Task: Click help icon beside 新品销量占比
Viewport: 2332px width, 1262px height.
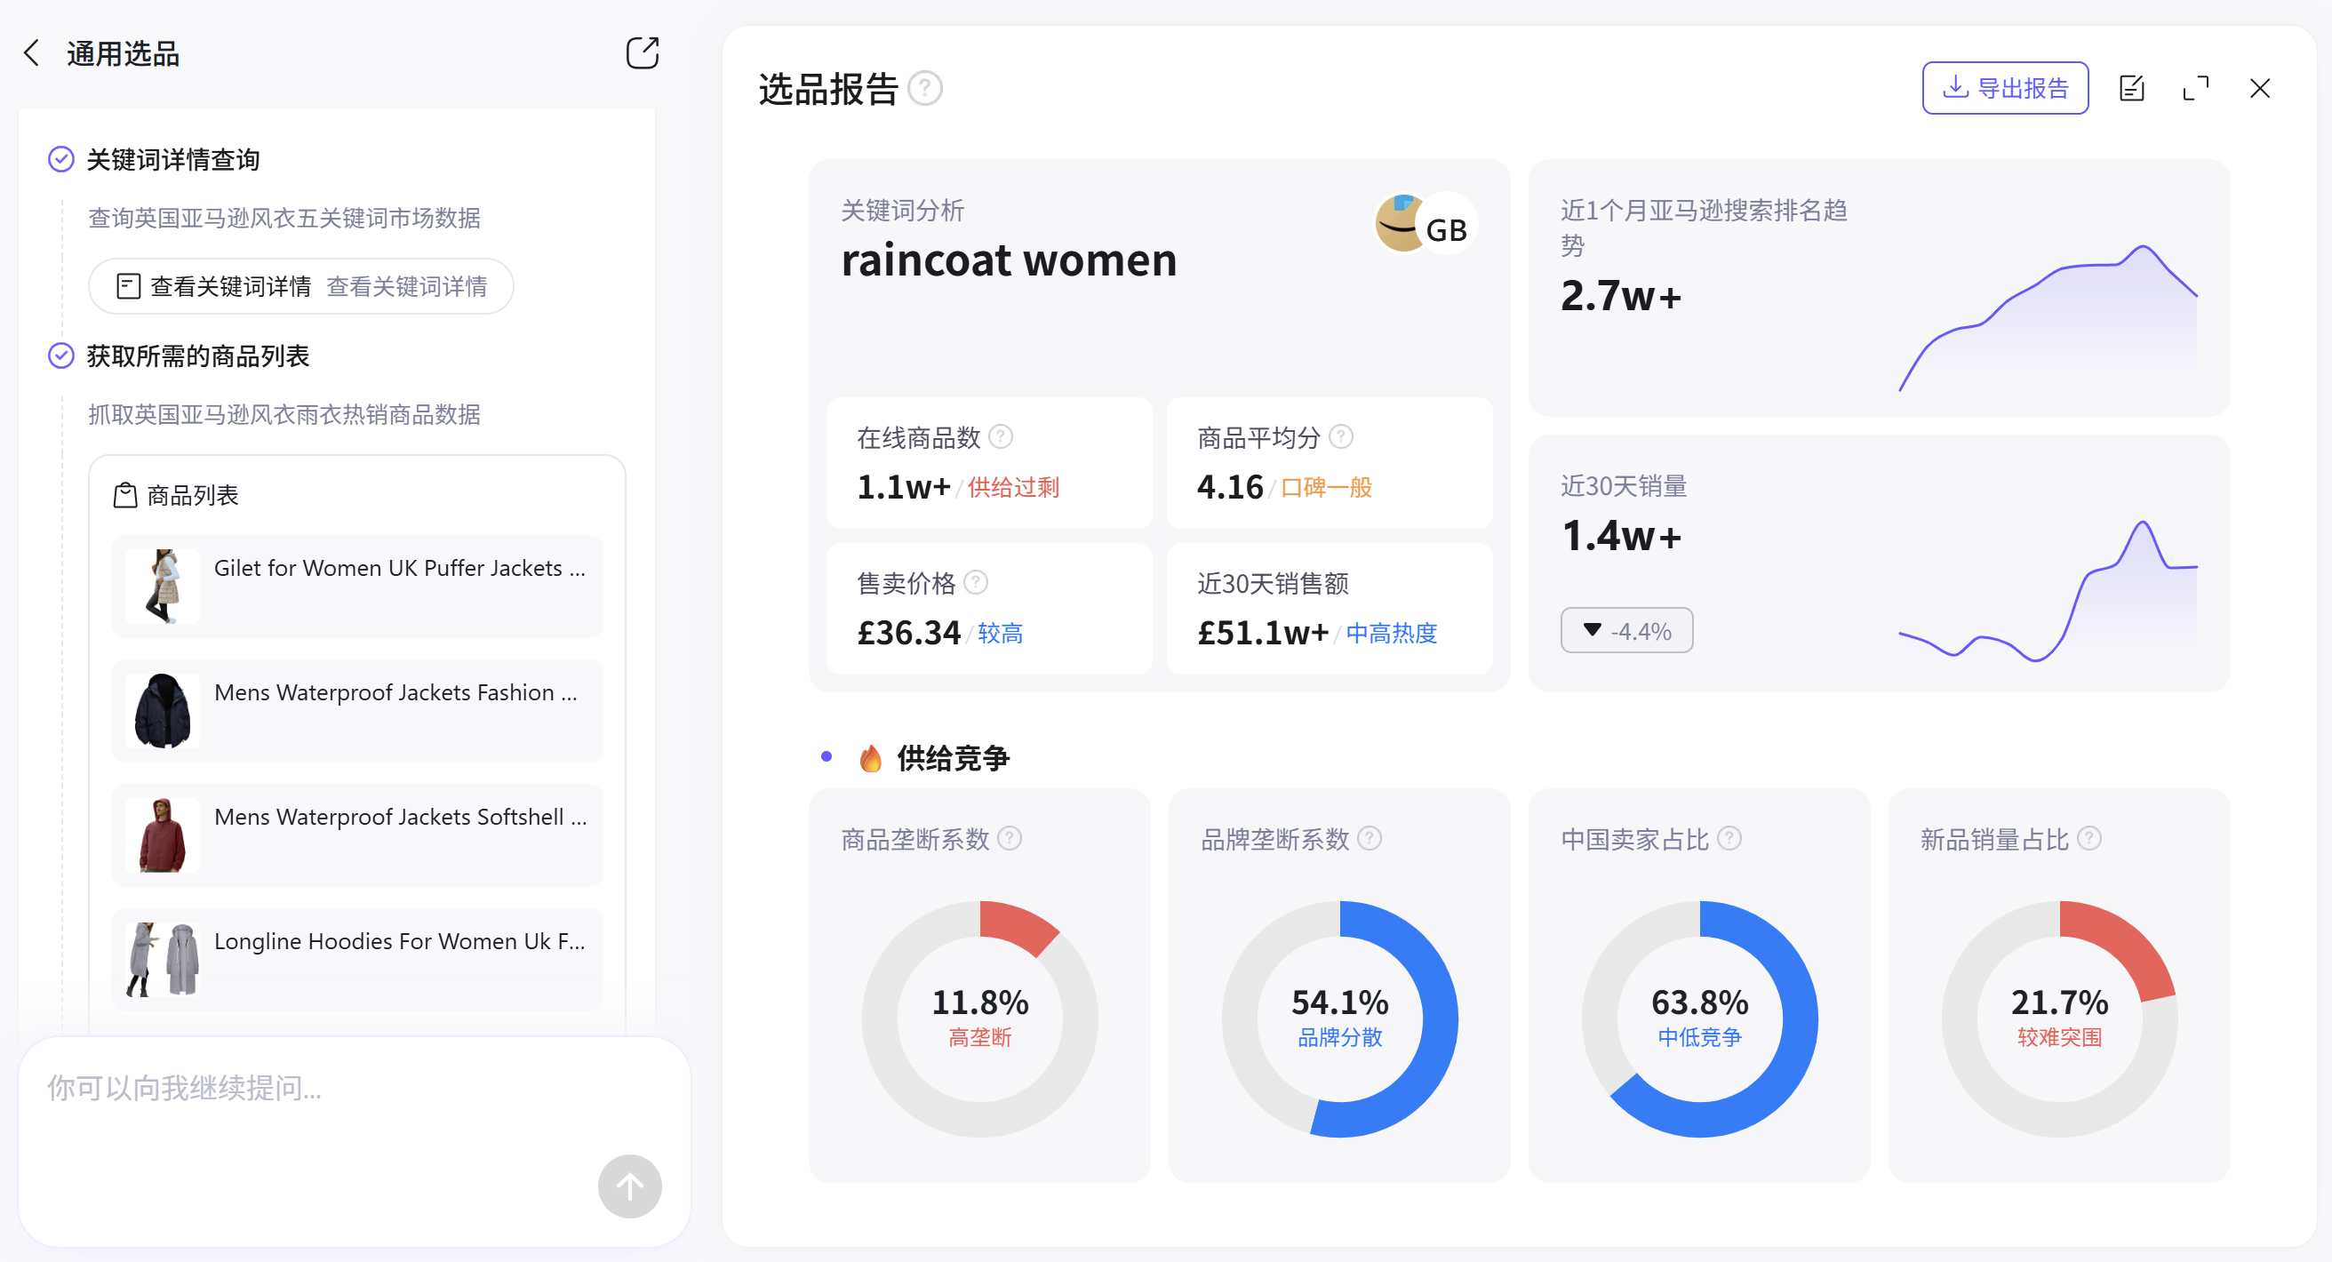Action: tap(2089, 838)
